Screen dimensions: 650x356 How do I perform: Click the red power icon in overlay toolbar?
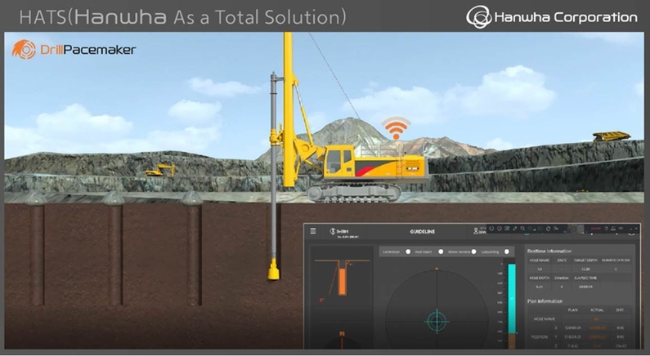[499, 229]
